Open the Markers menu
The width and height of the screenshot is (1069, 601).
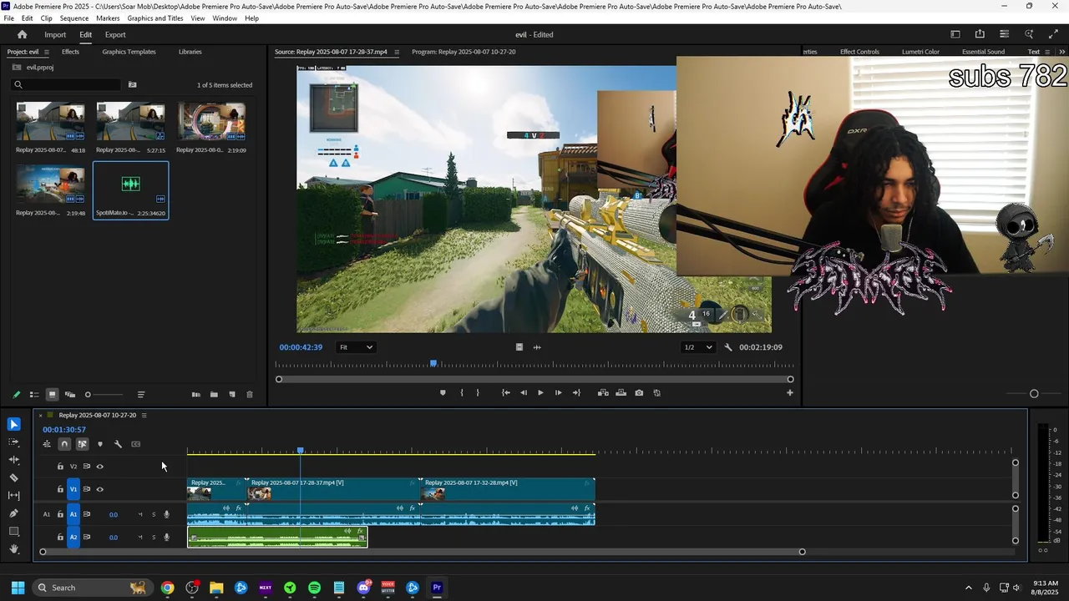[108, 18]
